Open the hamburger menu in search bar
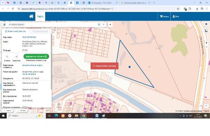 tap(5, 25)
